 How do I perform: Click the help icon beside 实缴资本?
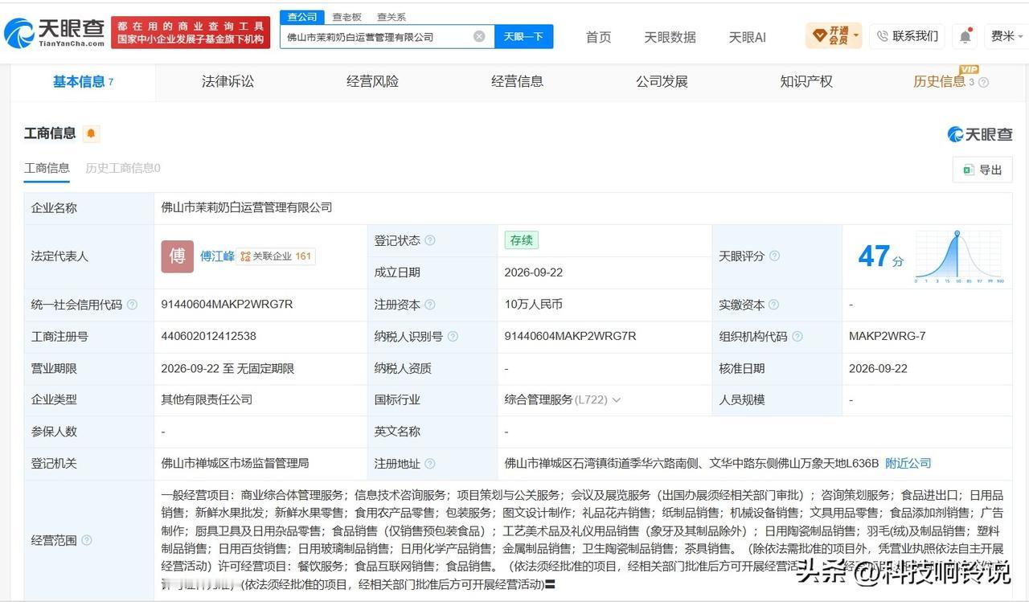773,305
